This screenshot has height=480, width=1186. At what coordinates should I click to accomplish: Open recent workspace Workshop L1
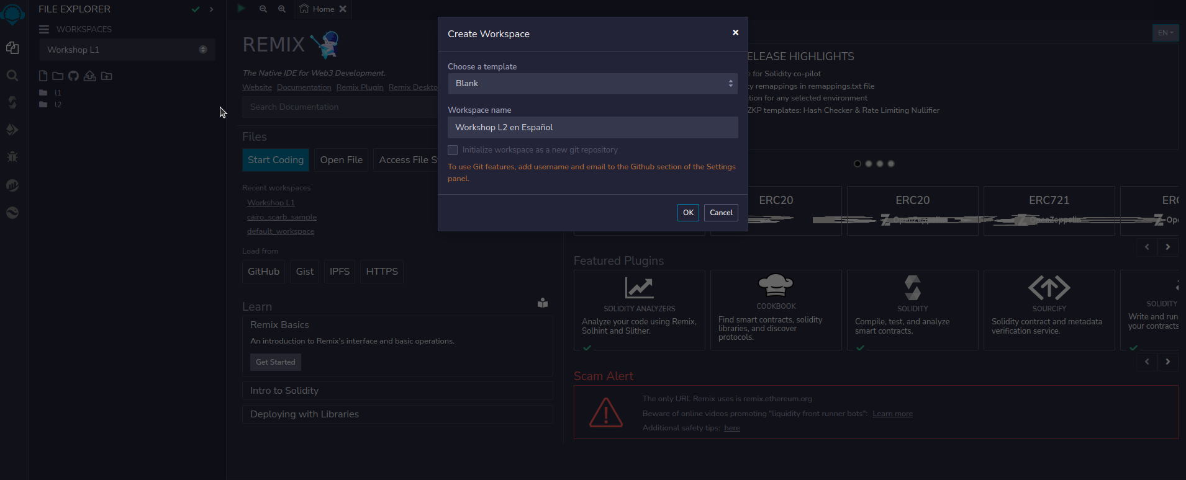click(x=271, y=203)
